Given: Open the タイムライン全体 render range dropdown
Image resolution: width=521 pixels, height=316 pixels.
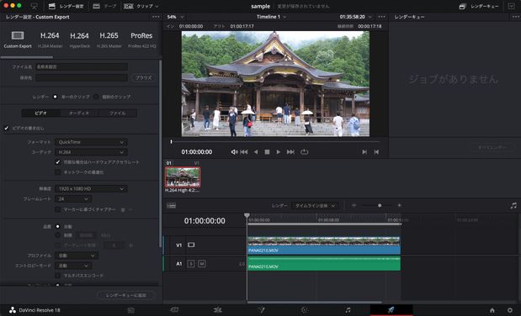Looking at the screenshot, I should coord(315,206).
